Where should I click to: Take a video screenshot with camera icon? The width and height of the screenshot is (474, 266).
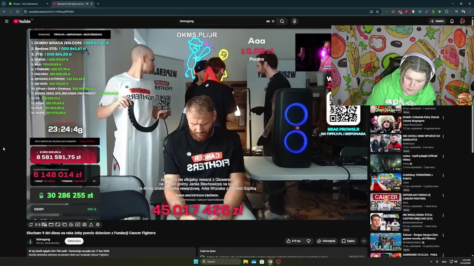(84, 225)
